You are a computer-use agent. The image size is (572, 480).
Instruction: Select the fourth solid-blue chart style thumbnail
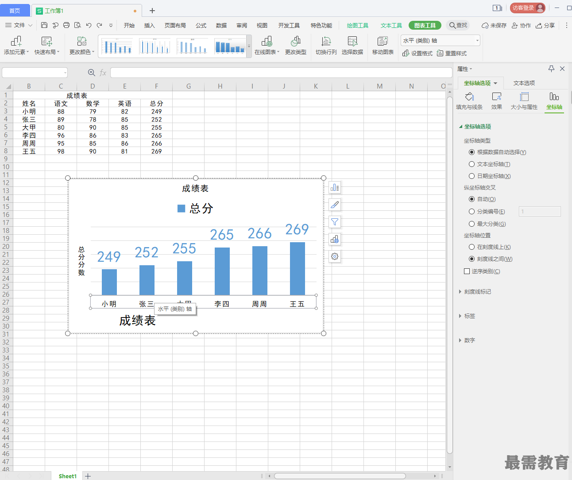pos(230,46)
